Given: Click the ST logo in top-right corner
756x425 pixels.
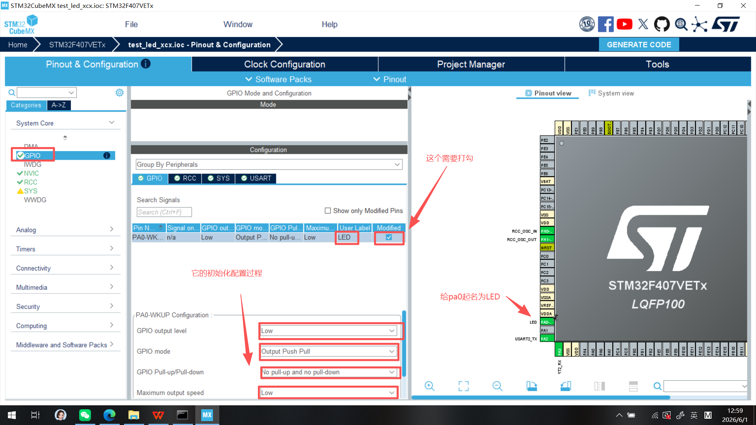Looking at the screenshot, I should coord(726,24).
